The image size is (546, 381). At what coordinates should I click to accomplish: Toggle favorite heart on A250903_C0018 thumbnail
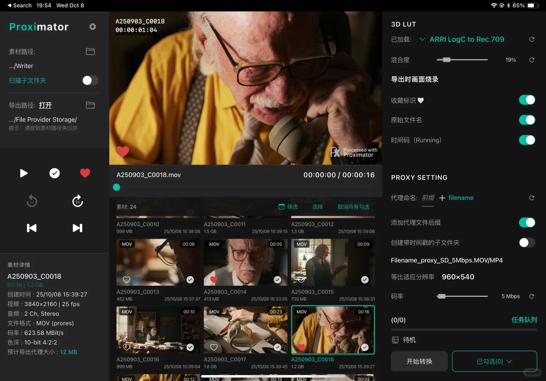click(x=301, y=347)
